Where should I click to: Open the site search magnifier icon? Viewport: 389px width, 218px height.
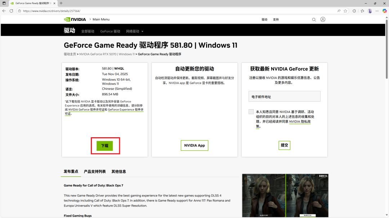pos(314,19)
